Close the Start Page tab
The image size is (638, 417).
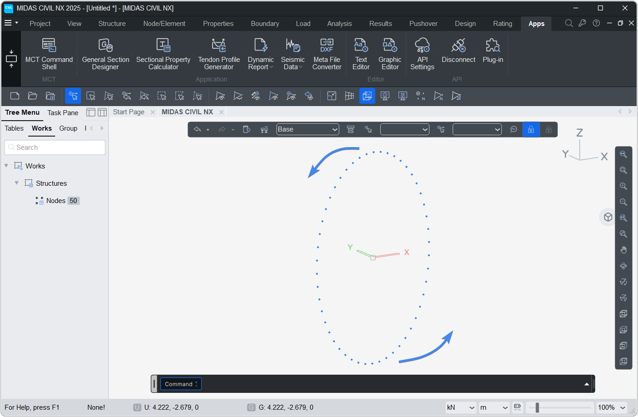point(153,112)
